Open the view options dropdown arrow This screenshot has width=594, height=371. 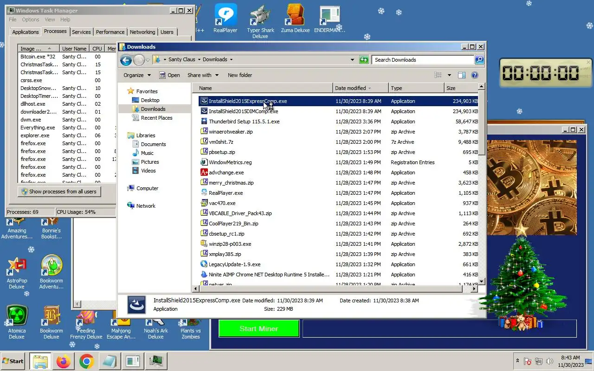click(449, 75)
